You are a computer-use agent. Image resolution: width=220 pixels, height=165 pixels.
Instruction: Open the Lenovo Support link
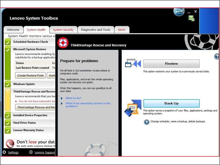coord(45,152)
